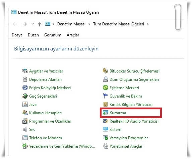Open Yedekleme ve Geri Yükleme link
192x159 pixels.
[x=62, y=146]
